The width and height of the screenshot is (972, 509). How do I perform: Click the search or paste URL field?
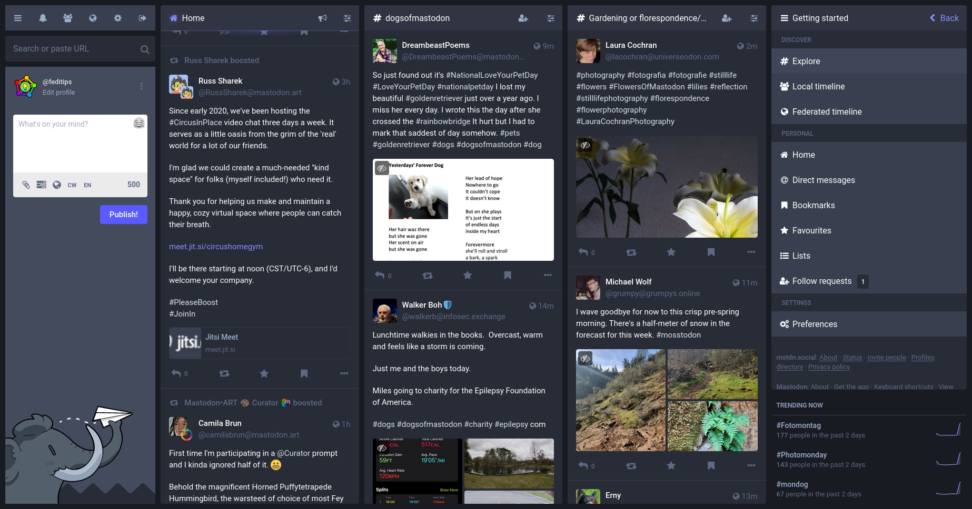click(74, 48)
